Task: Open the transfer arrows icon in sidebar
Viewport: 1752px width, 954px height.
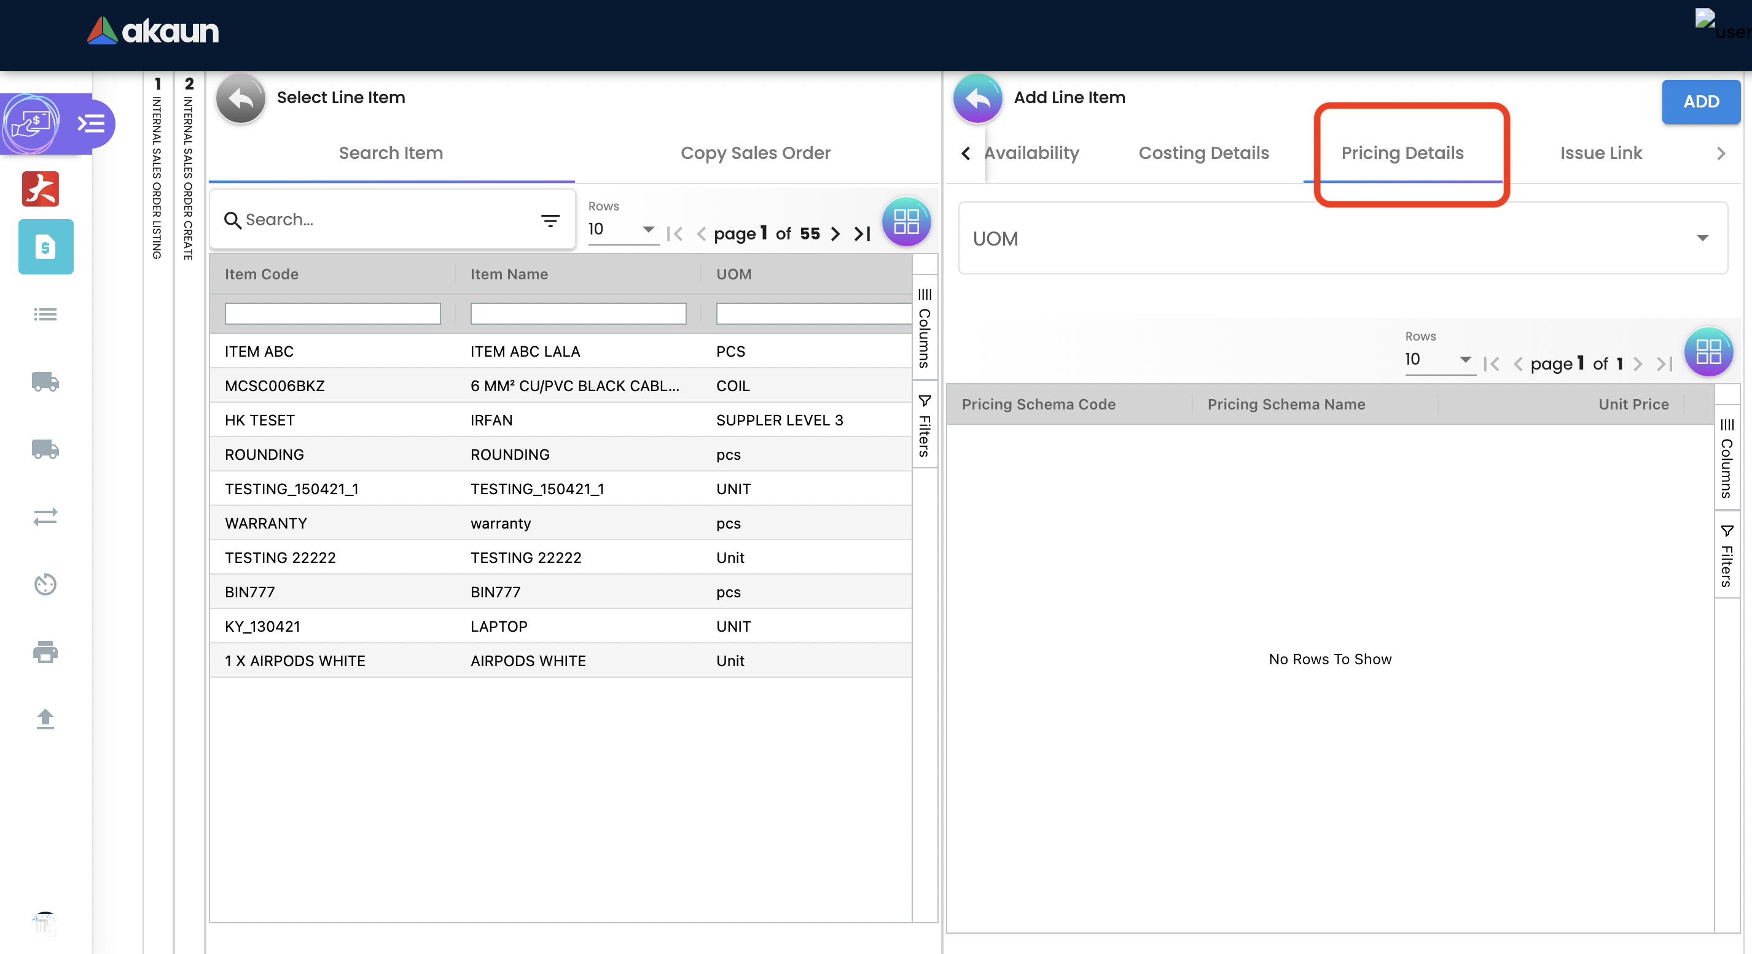Action: click(x=45, y=517)
